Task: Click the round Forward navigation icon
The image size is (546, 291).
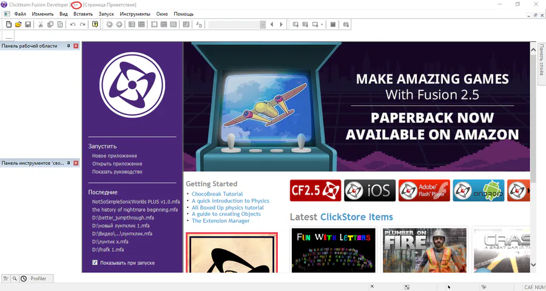Action: tap(119, 24)
